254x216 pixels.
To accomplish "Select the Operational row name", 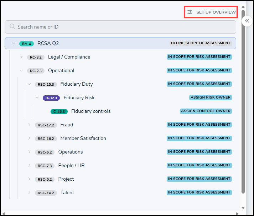I will click(x=61, y=71).
